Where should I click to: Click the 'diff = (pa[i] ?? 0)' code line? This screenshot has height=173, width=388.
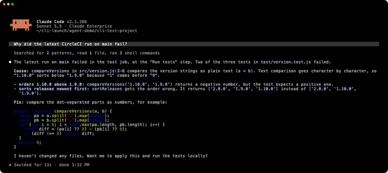(x=75, y=129)
